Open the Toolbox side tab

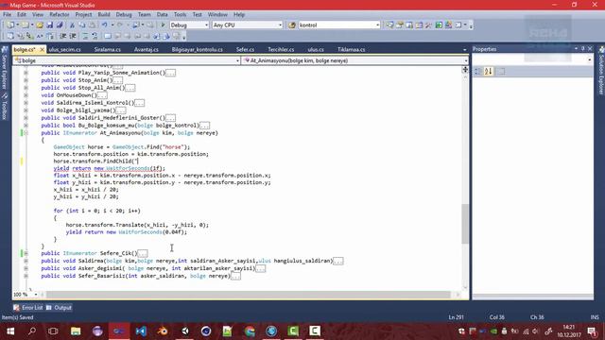pos(4,107)
